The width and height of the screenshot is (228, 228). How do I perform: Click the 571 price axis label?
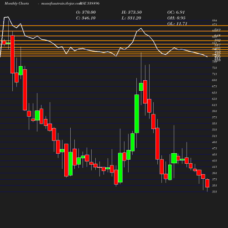[x=214, y=117]
